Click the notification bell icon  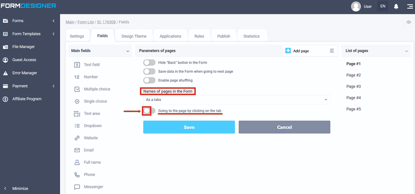click(396, 6)
